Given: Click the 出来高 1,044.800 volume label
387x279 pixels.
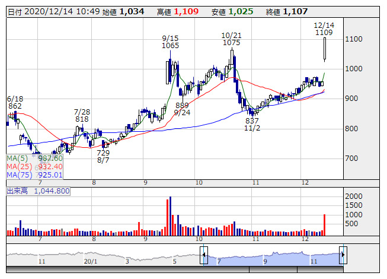Looking at the screenshot, I should (39, 191).
